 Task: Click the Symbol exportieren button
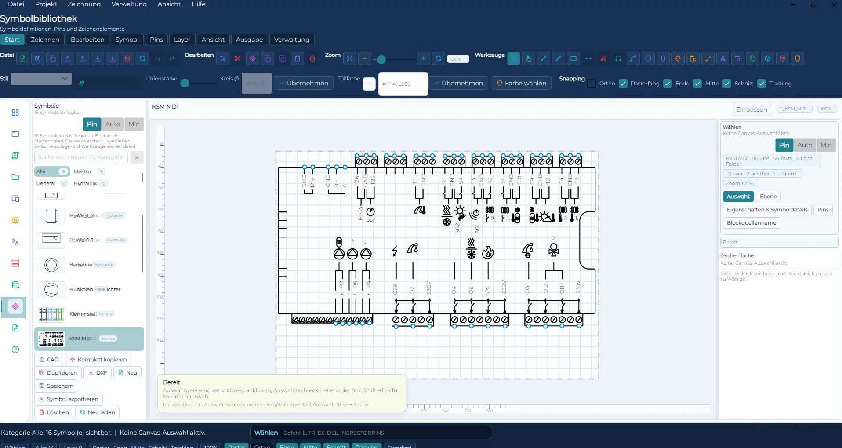point(69,399)
